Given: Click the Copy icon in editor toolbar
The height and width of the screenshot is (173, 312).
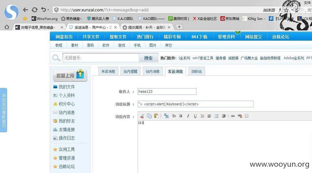Looking at the screenshot, I should pyautogui.click(x=149, y=116).
